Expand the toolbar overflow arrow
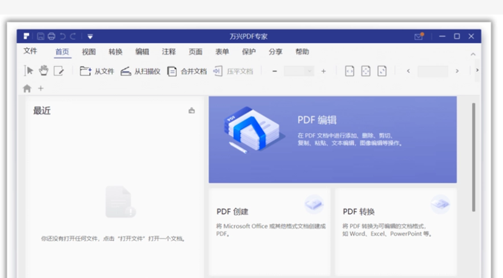The image size is (503, 278). click(x=477, y=70)
